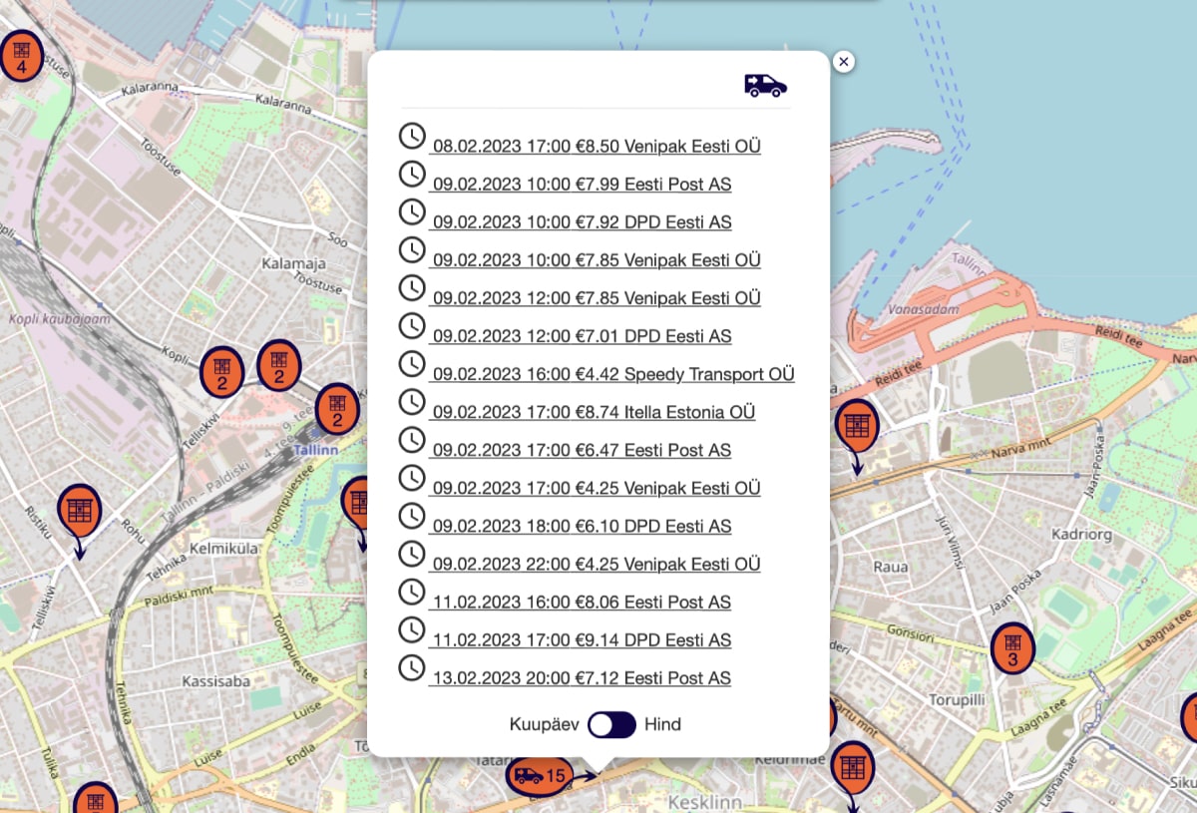Select 11.02.2023 17:00 €9.14 DPD offer
Screen dimensions: 1197x813
(x=581, y=640)
